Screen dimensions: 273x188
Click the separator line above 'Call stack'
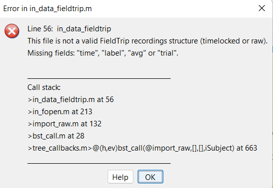(99, 78)
